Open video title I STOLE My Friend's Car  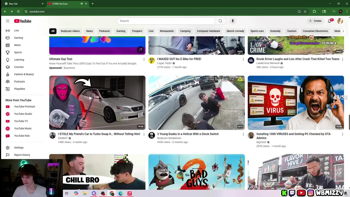pos(99,134)
